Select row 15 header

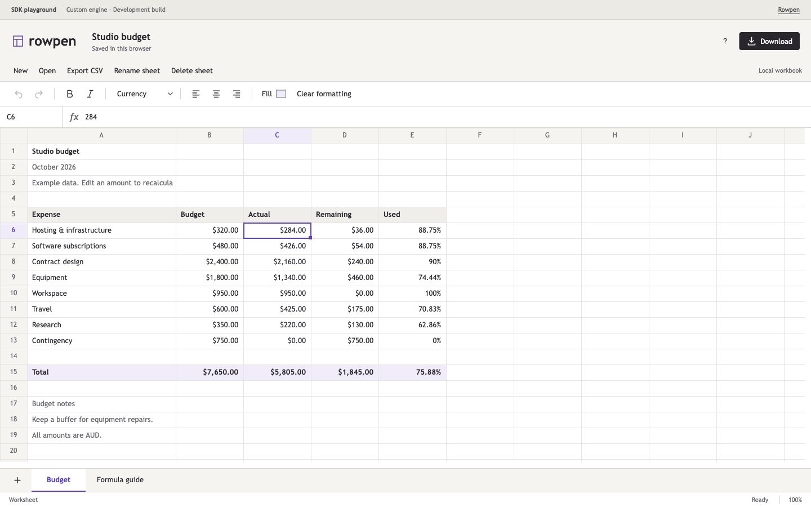click(x=14, y=372)
